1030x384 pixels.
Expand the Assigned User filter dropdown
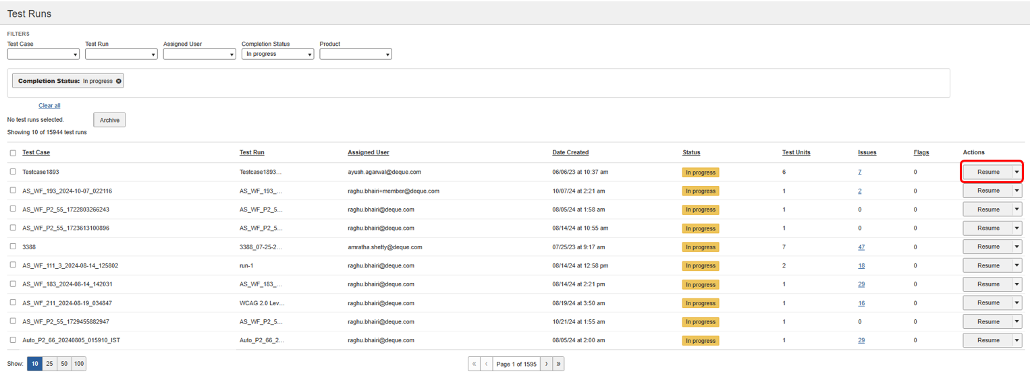(199, 55)
